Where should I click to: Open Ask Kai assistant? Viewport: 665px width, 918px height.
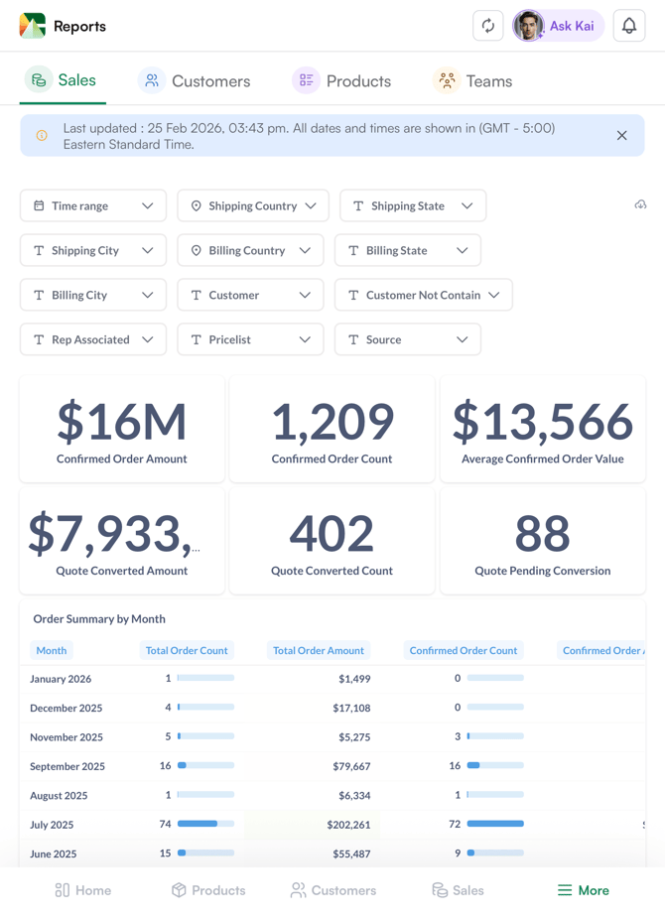tap(558, 26)
